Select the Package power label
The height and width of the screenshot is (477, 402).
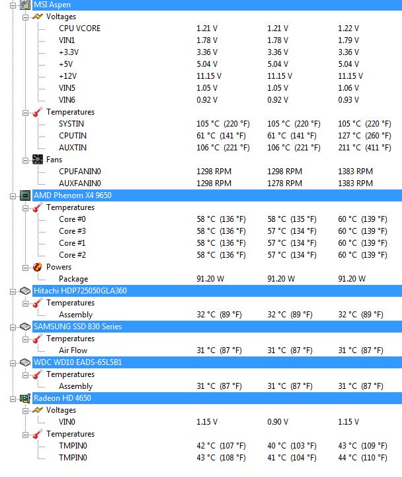73,279
